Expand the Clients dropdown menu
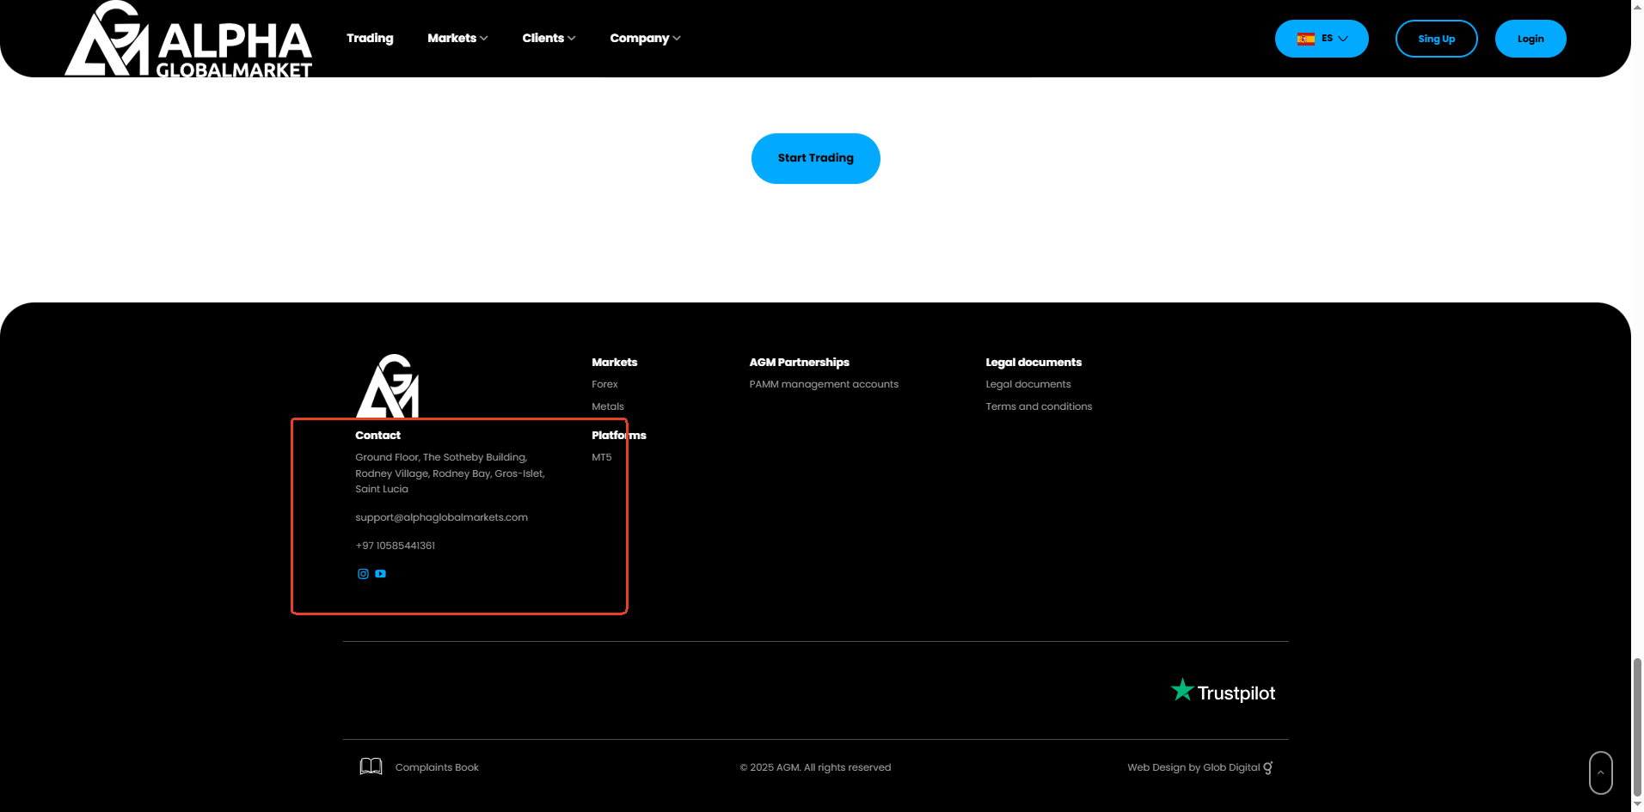Screen dimensions: 1644x812 [549, 38]
